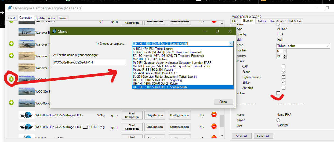Select thumbnail of Mirage-F1CE OLDINIT campaign
Screen dimensions: 334x142
[x=26, y=127]
